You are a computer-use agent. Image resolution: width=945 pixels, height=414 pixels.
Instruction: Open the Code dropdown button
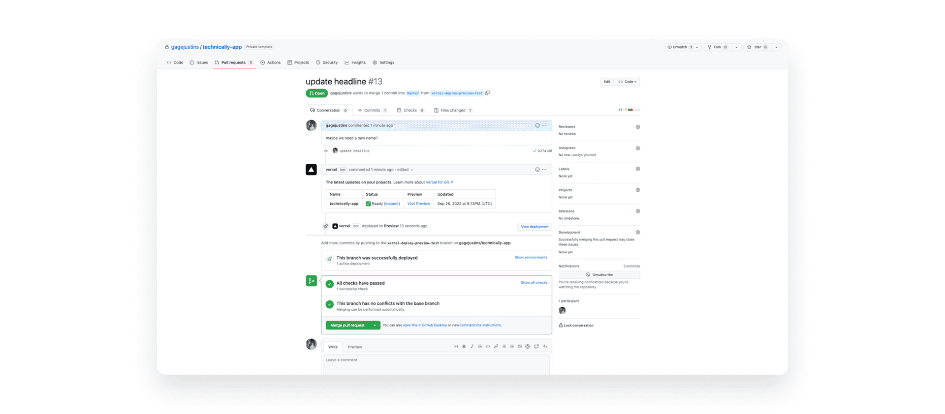pyautogui.click(x=627, y=82)
